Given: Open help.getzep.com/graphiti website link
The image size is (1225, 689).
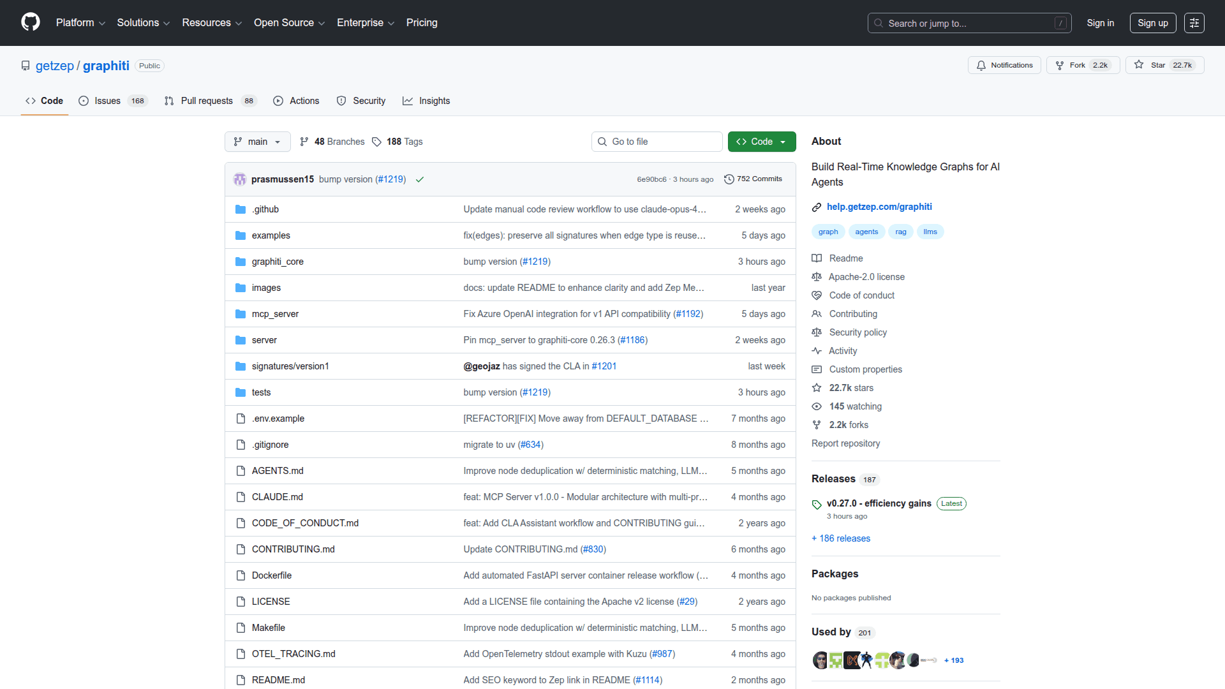Looking at the screenshot, I should [x=879, y=207].
